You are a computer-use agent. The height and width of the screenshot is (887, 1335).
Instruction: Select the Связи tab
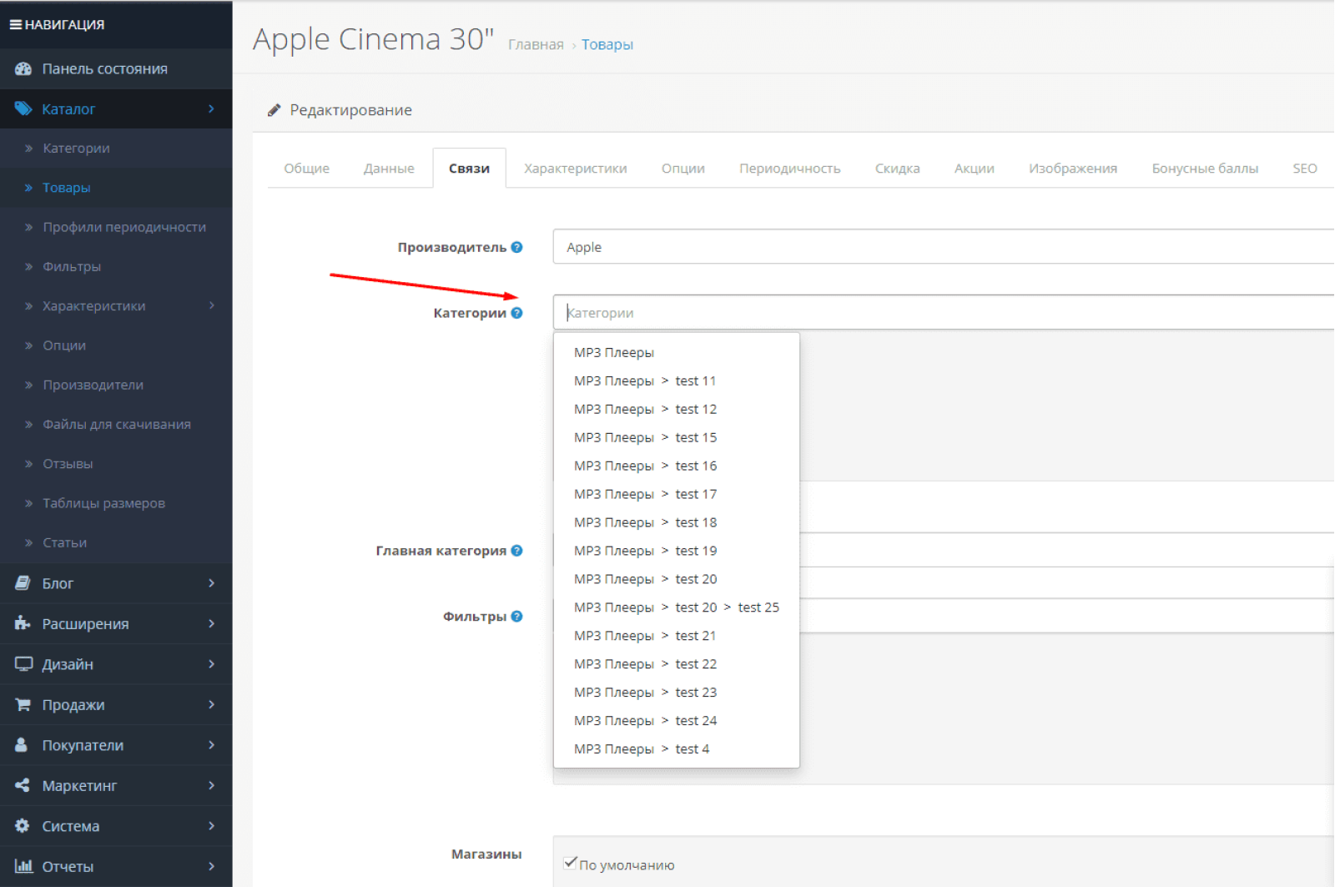[469, 169]
